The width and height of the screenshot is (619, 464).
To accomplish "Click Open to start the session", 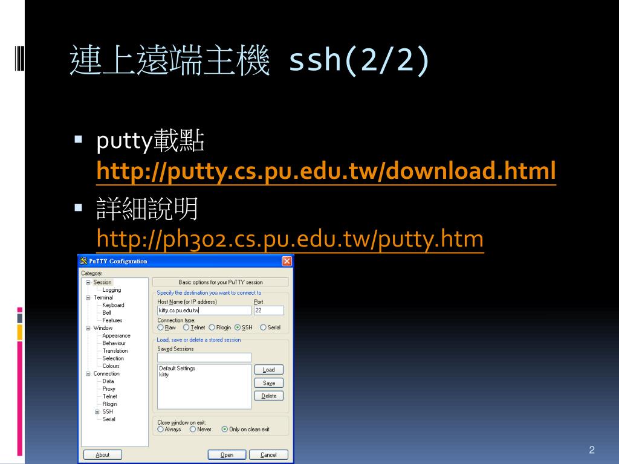I will click(227, 455).
